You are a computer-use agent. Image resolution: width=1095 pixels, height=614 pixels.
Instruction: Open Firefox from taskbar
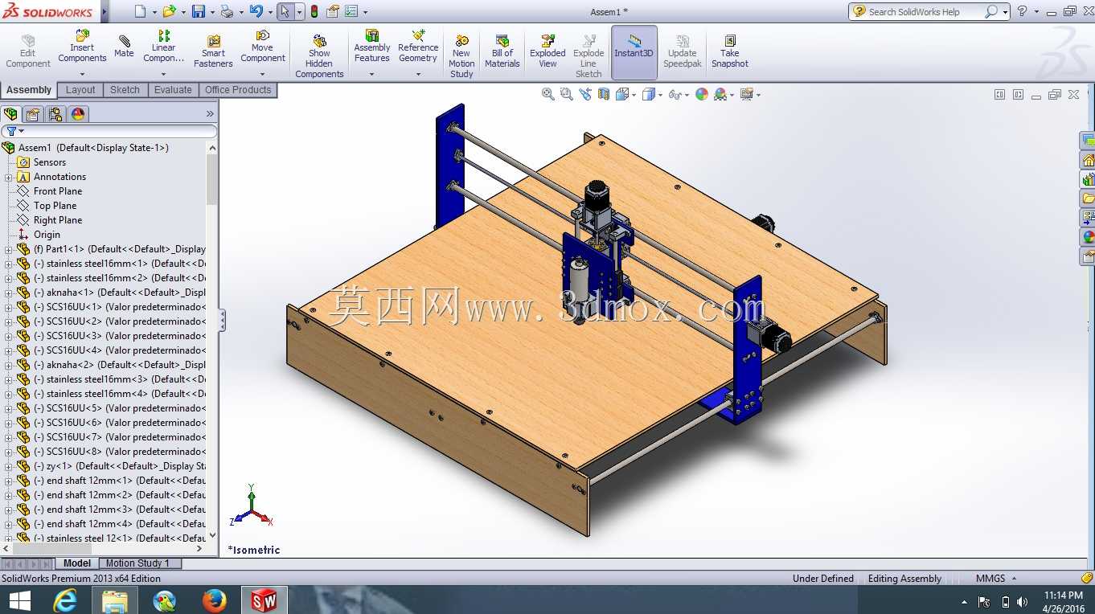(214, 600)
